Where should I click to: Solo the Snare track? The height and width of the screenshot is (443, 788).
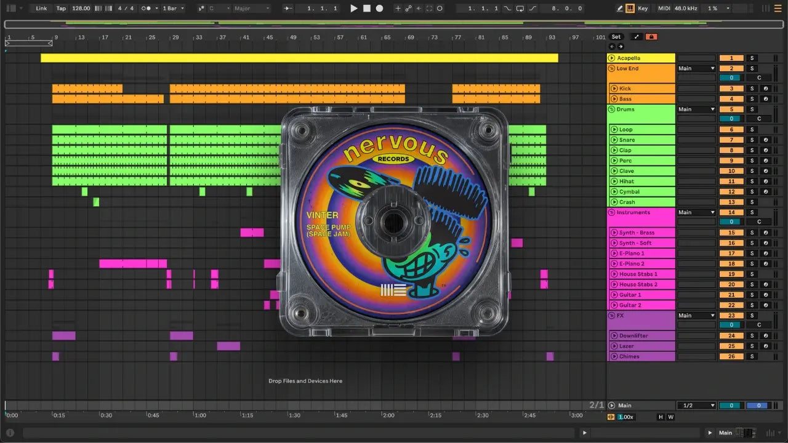click(752, 140)
